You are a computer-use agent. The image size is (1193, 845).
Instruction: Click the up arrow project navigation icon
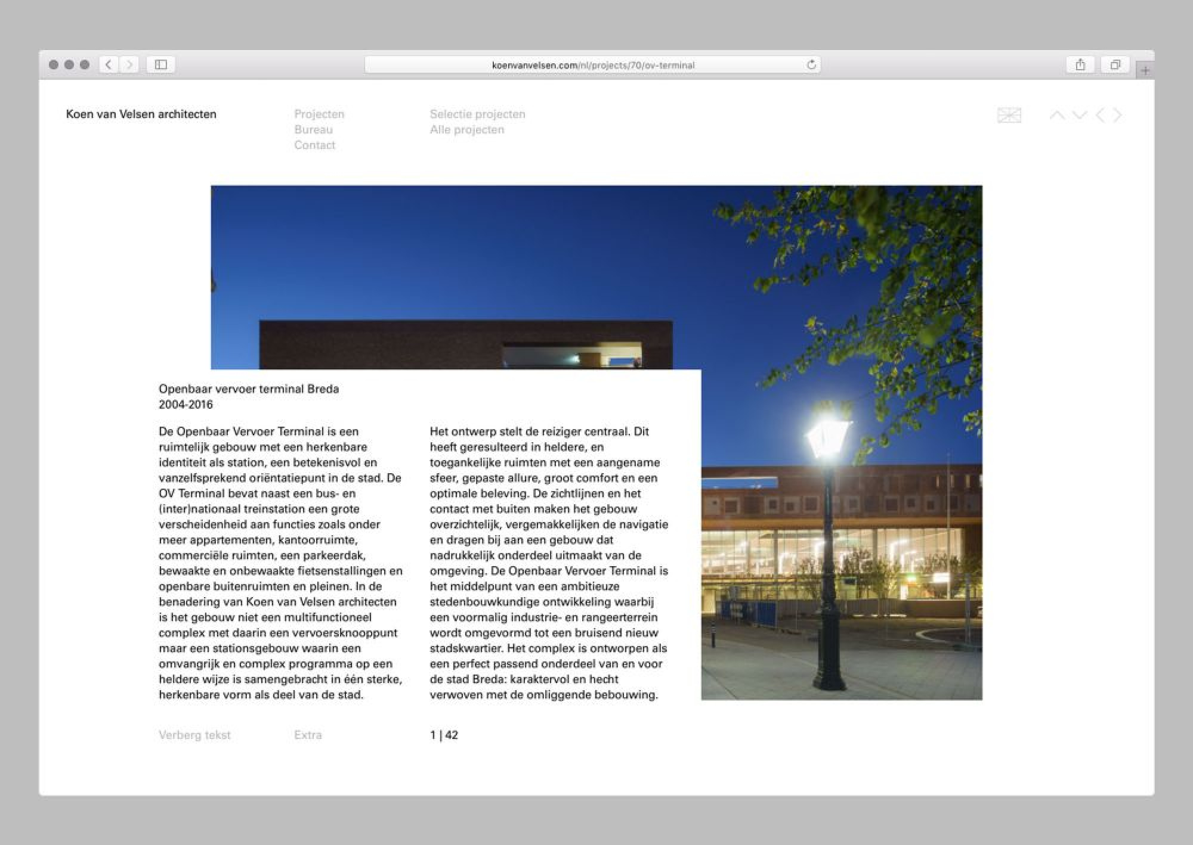pos(1057,115)
